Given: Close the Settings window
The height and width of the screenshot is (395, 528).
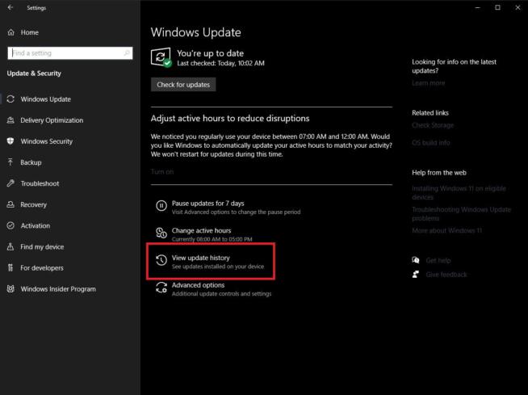Looking at the screenshot, I should pos(518,7).
